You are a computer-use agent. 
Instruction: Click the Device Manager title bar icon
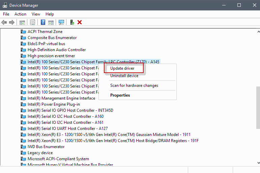(5, 5)
